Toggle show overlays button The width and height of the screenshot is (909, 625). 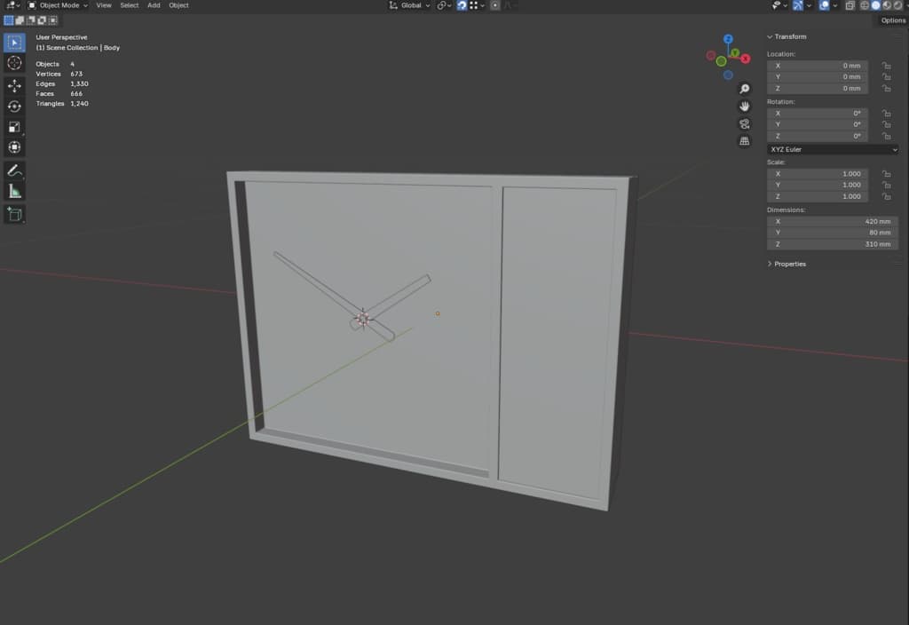(x=824, y=5)
